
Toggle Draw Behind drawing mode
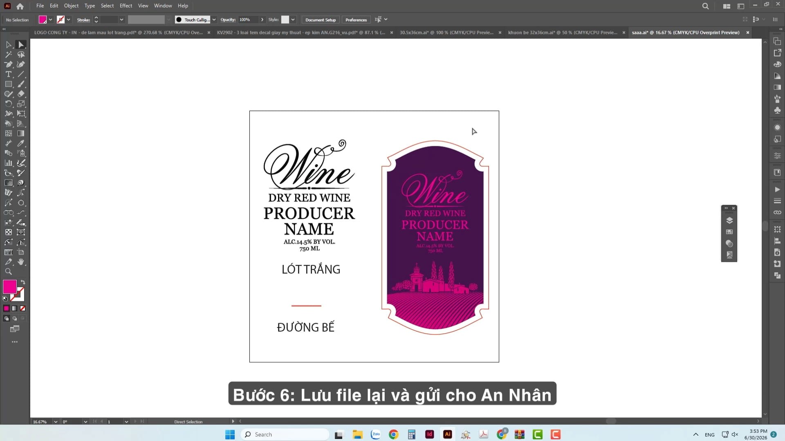click(x=15, y=318)
